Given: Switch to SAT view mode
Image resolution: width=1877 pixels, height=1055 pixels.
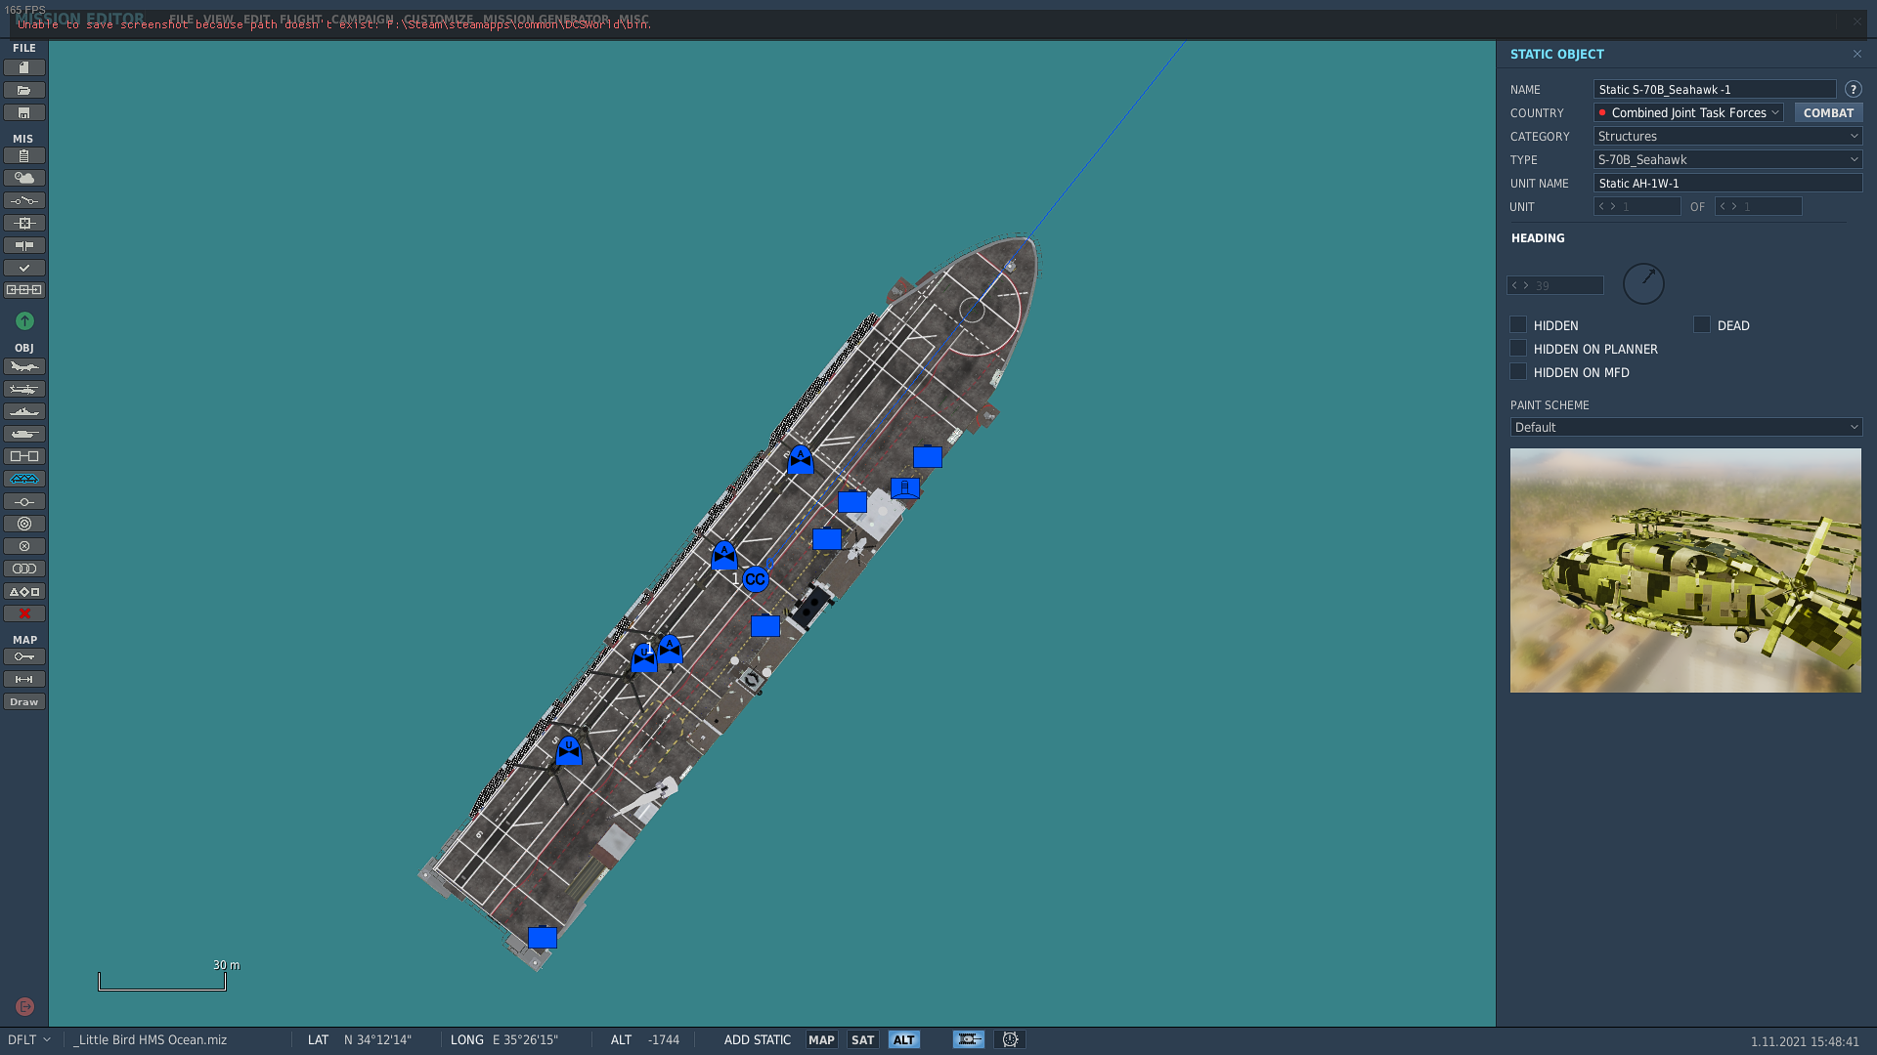Looking at the screenshot, I should (862, 1039).
